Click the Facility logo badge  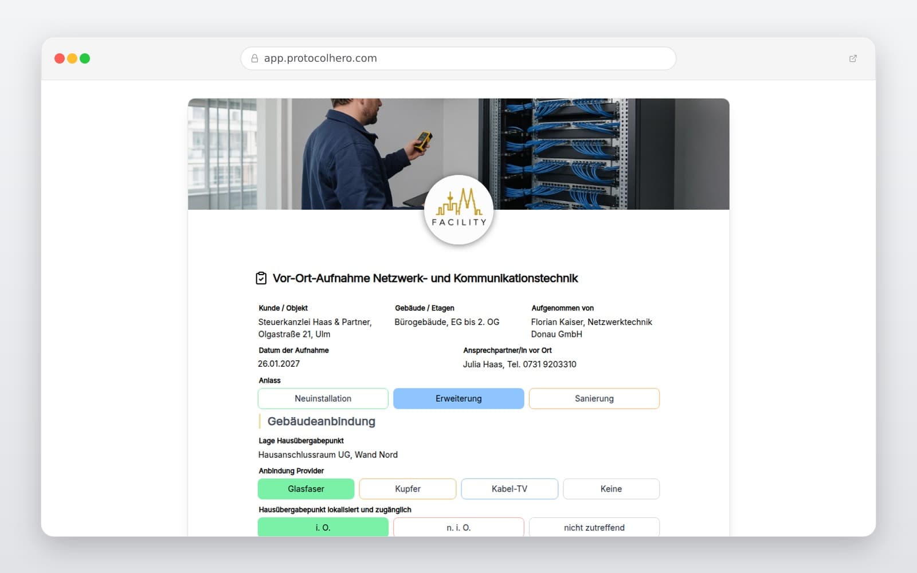[458, 210]
